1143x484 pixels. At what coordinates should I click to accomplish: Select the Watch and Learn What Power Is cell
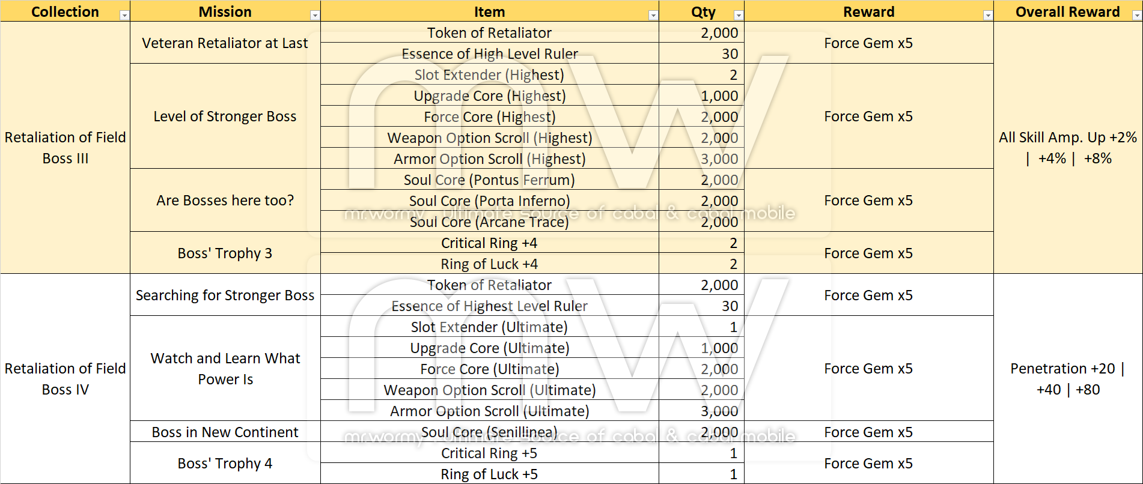pos(225,369)
